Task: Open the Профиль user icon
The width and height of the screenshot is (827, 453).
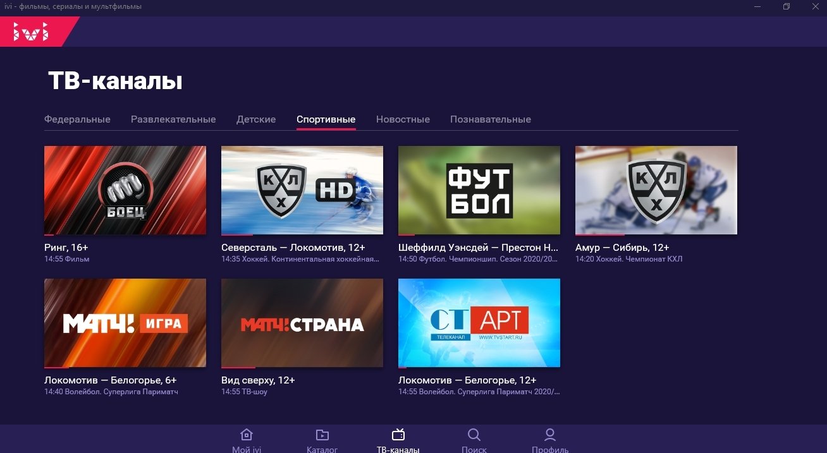Action: 550,435
